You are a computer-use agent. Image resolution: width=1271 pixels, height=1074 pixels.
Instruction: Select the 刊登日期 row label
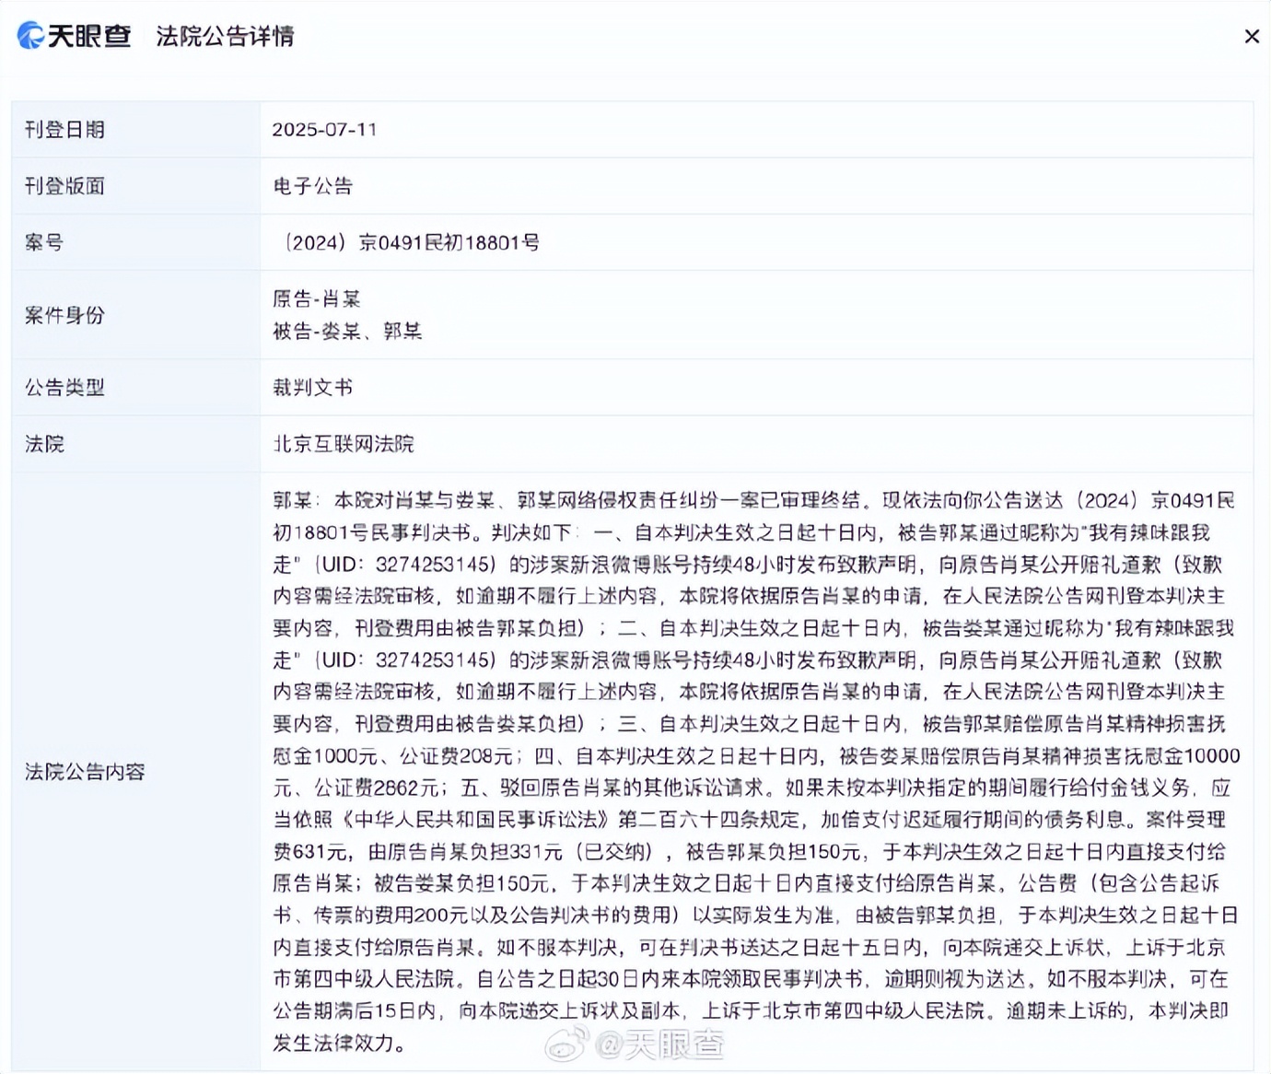coord(64,130)
